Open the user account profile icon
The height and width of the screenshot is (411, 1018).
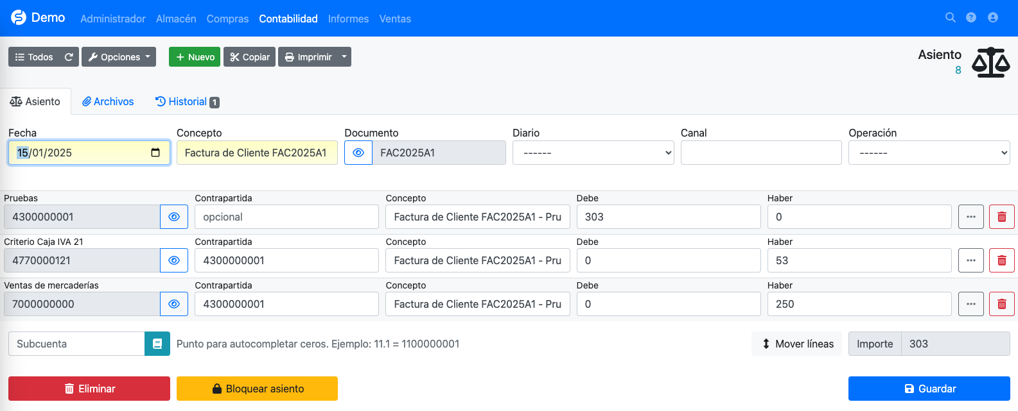click(993, 18)
